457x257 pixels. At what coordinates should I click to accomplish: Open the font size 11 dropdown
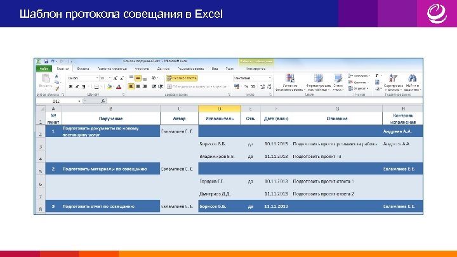pos(110,78)
